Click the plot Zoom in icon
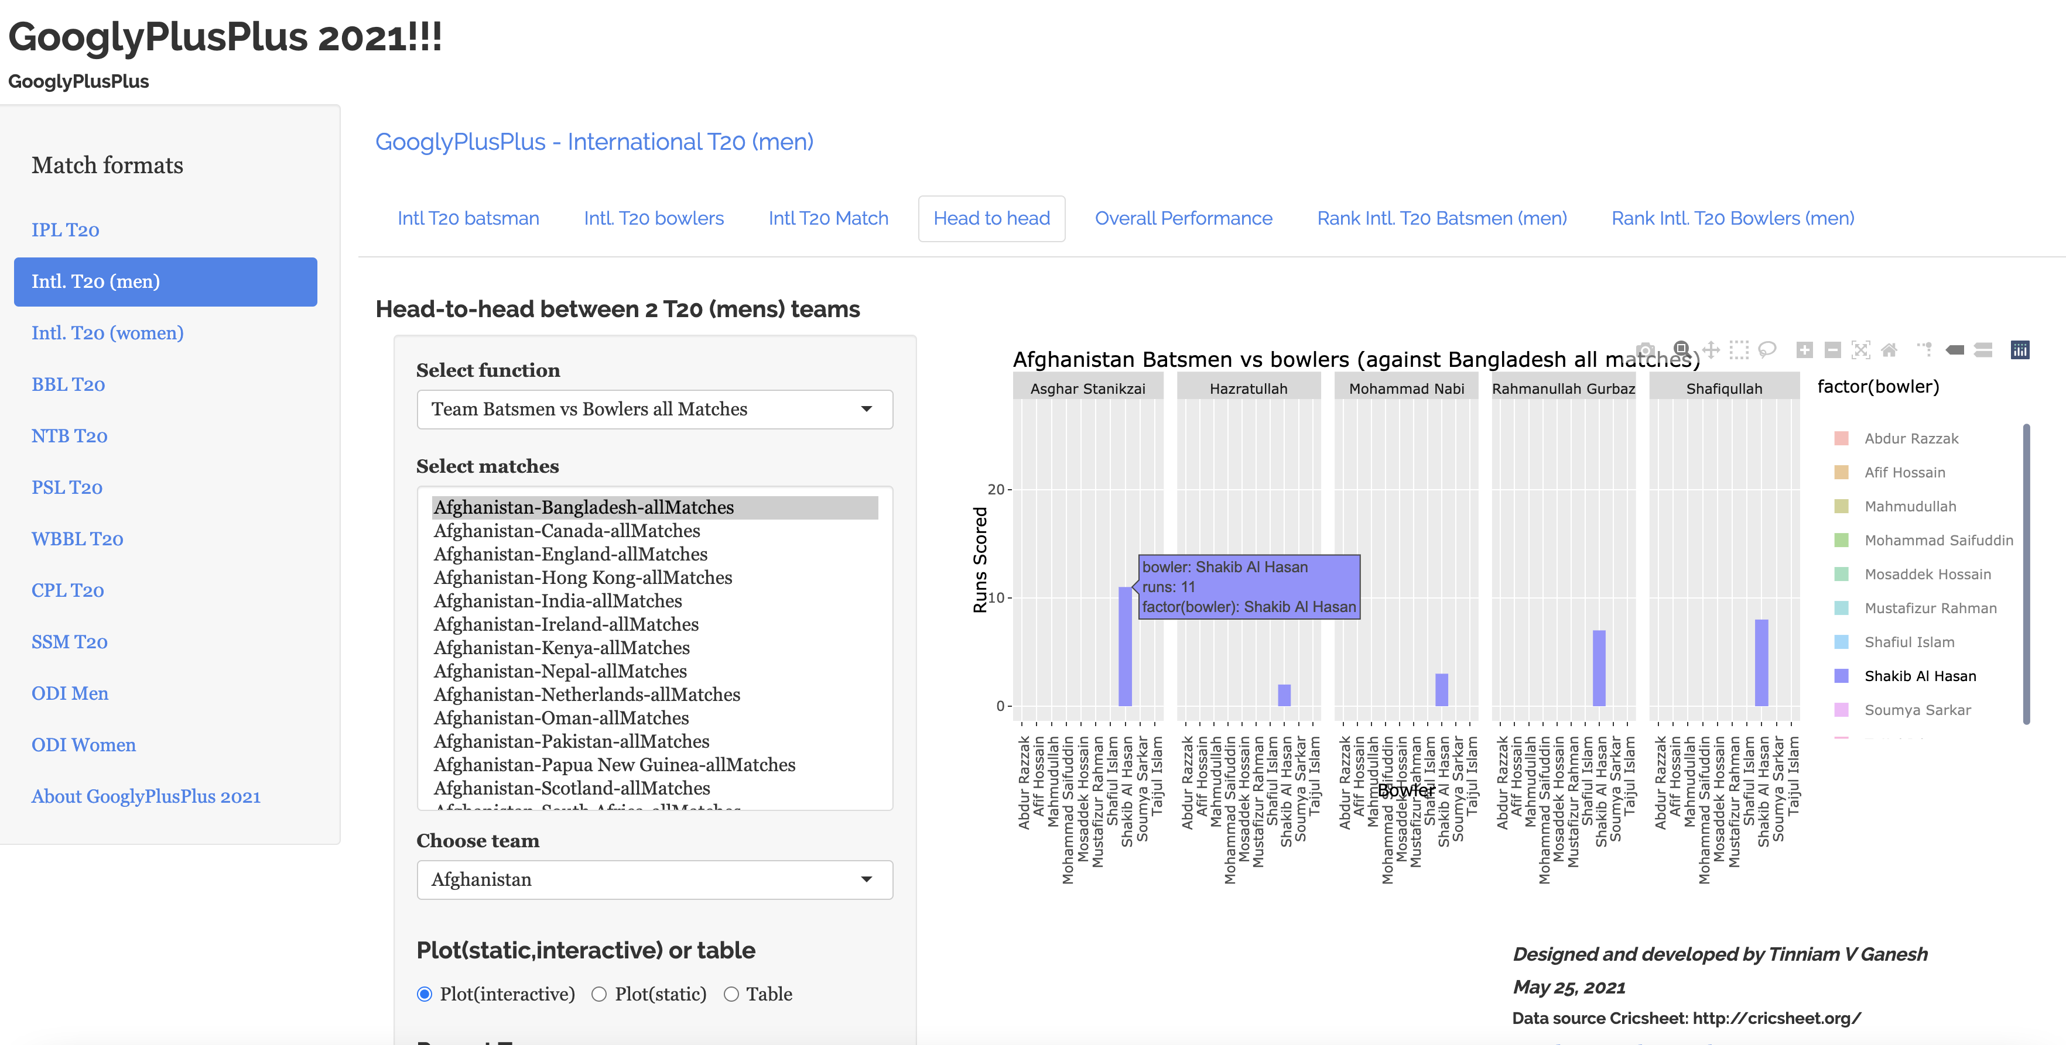The height and width of the screenshot is (1045, 2066). coord(1805,350)
